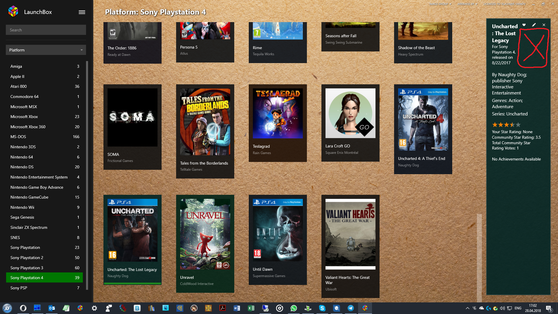Select Uncharted 4: A Thief's End cover
Image resolution: width=558 pixels, height=314 pixels.
[x=423, y=119]
